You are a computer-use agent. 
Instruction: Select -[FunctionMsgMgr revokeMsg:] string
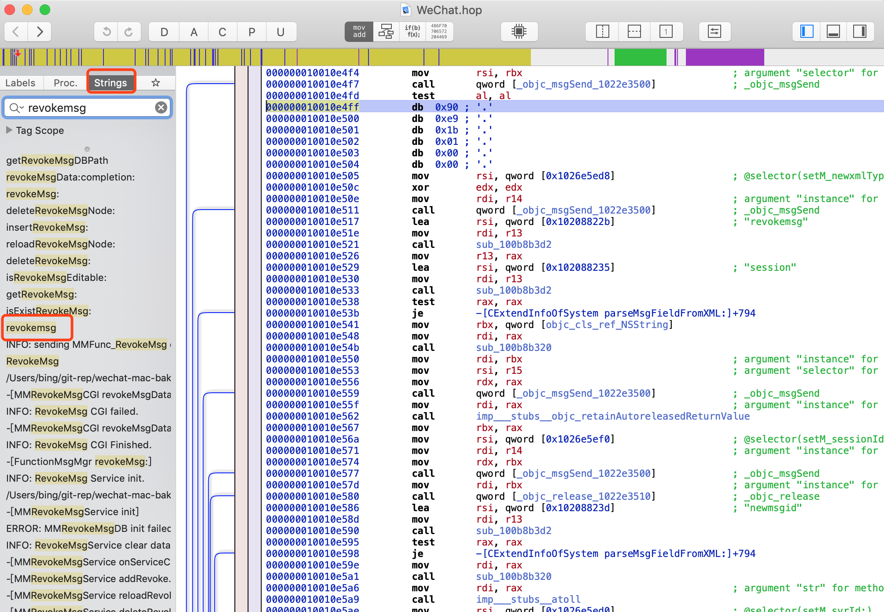coord(79,461)
